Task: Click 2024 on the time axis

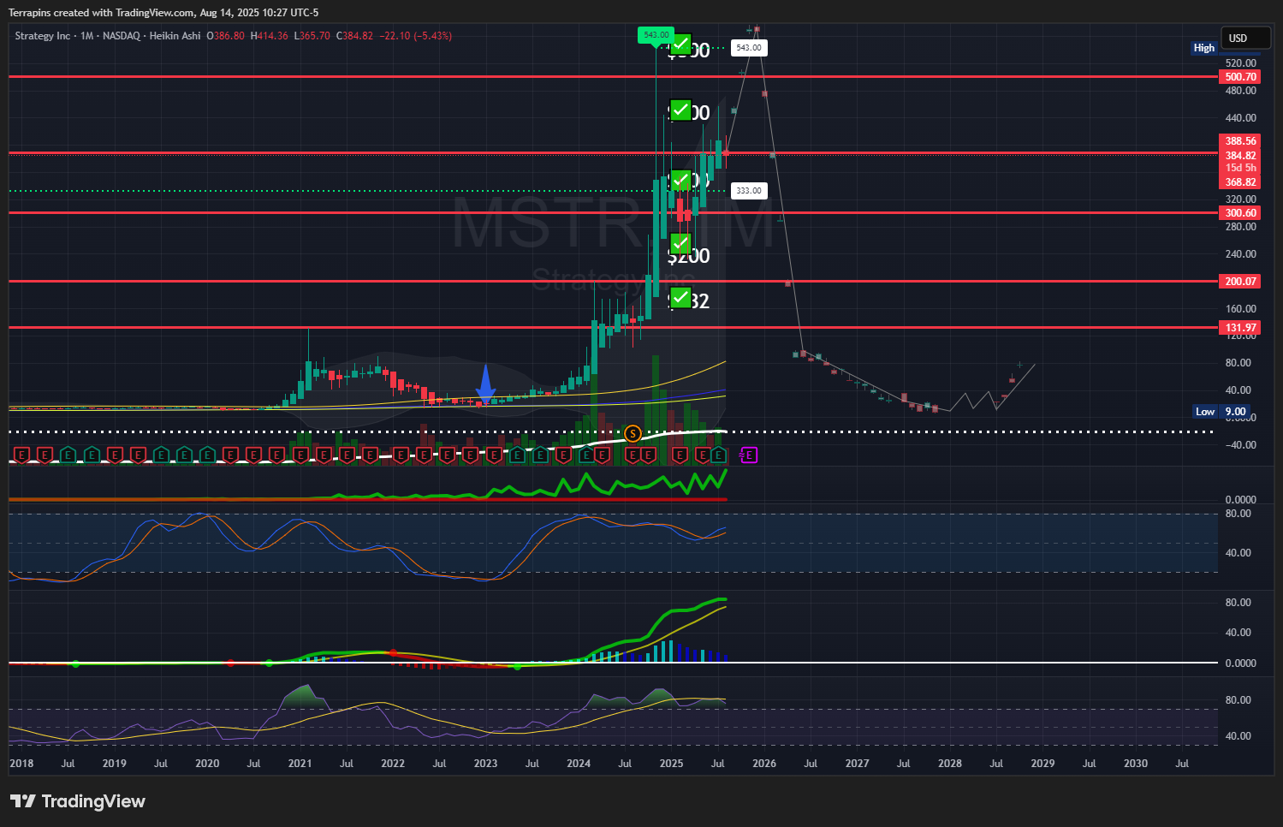Action: coord(579,764)
